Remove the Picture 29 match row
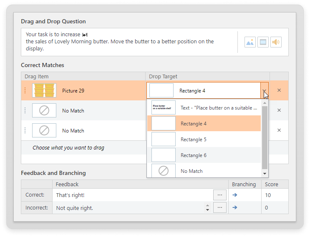 (279, 90)
